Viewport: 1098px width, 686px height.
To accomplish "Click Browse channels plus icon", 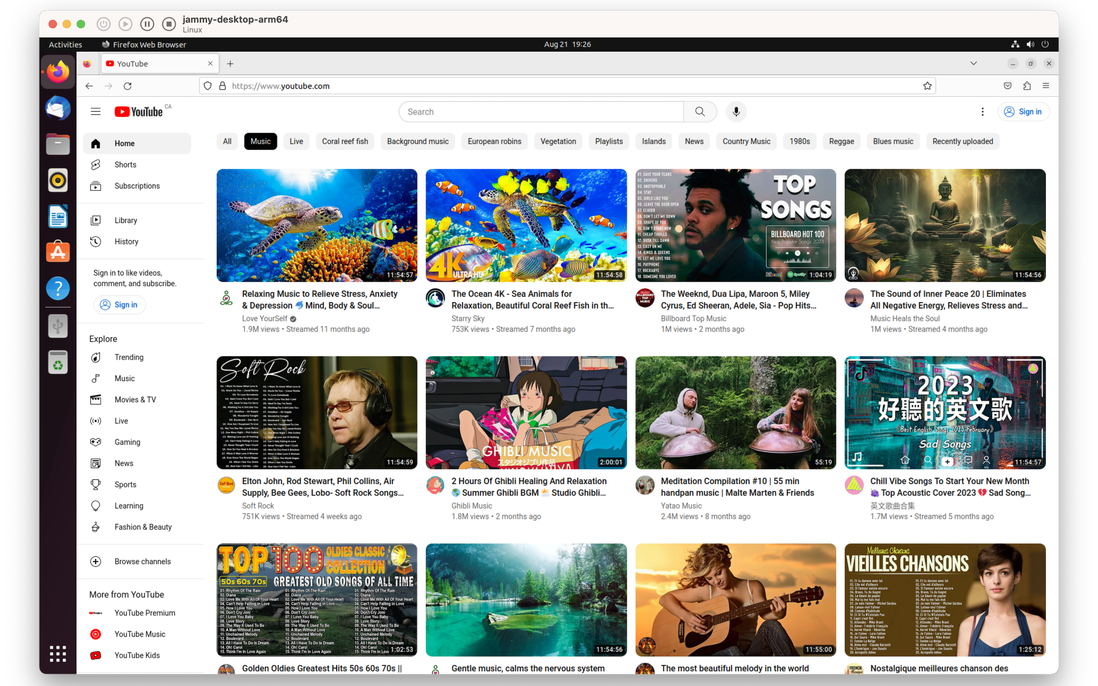I will [x=95, y=561].
